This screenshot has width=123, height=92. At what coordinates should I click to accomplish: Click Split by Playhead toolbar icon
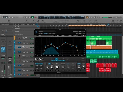[x=26, y=21]
